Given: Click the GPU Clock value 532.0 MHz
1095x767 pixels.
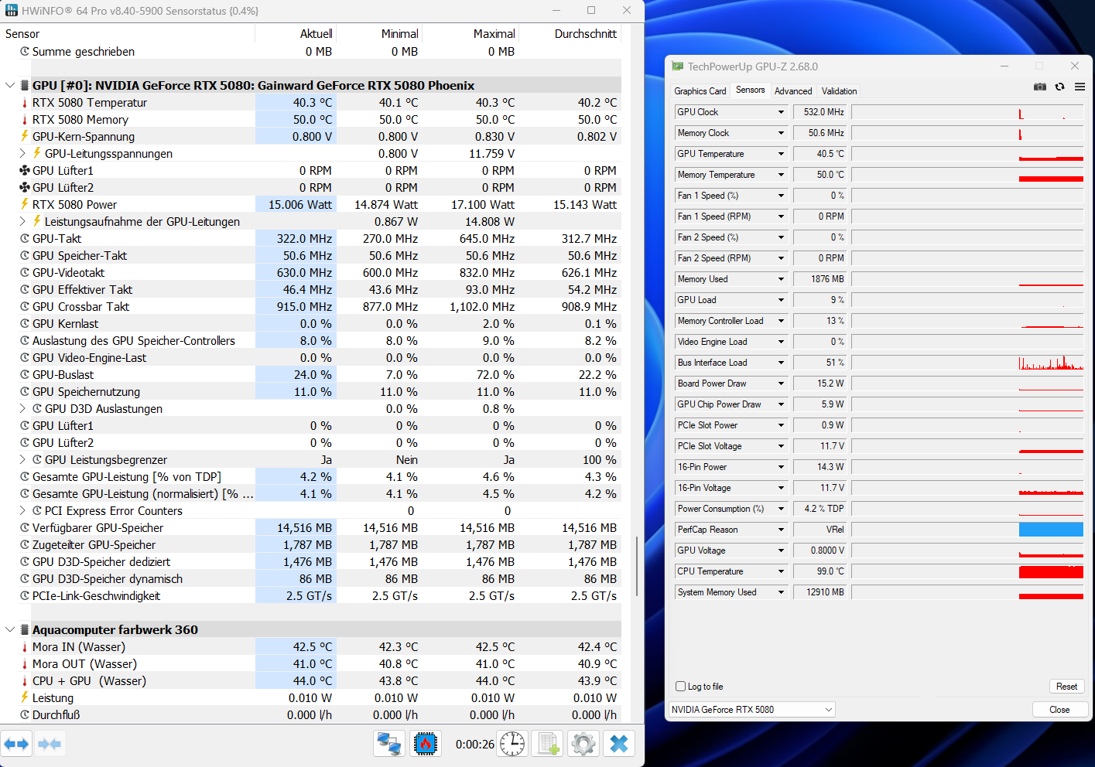Looking at the screenshot, I should pyautogui.click(x=820, y=112).
